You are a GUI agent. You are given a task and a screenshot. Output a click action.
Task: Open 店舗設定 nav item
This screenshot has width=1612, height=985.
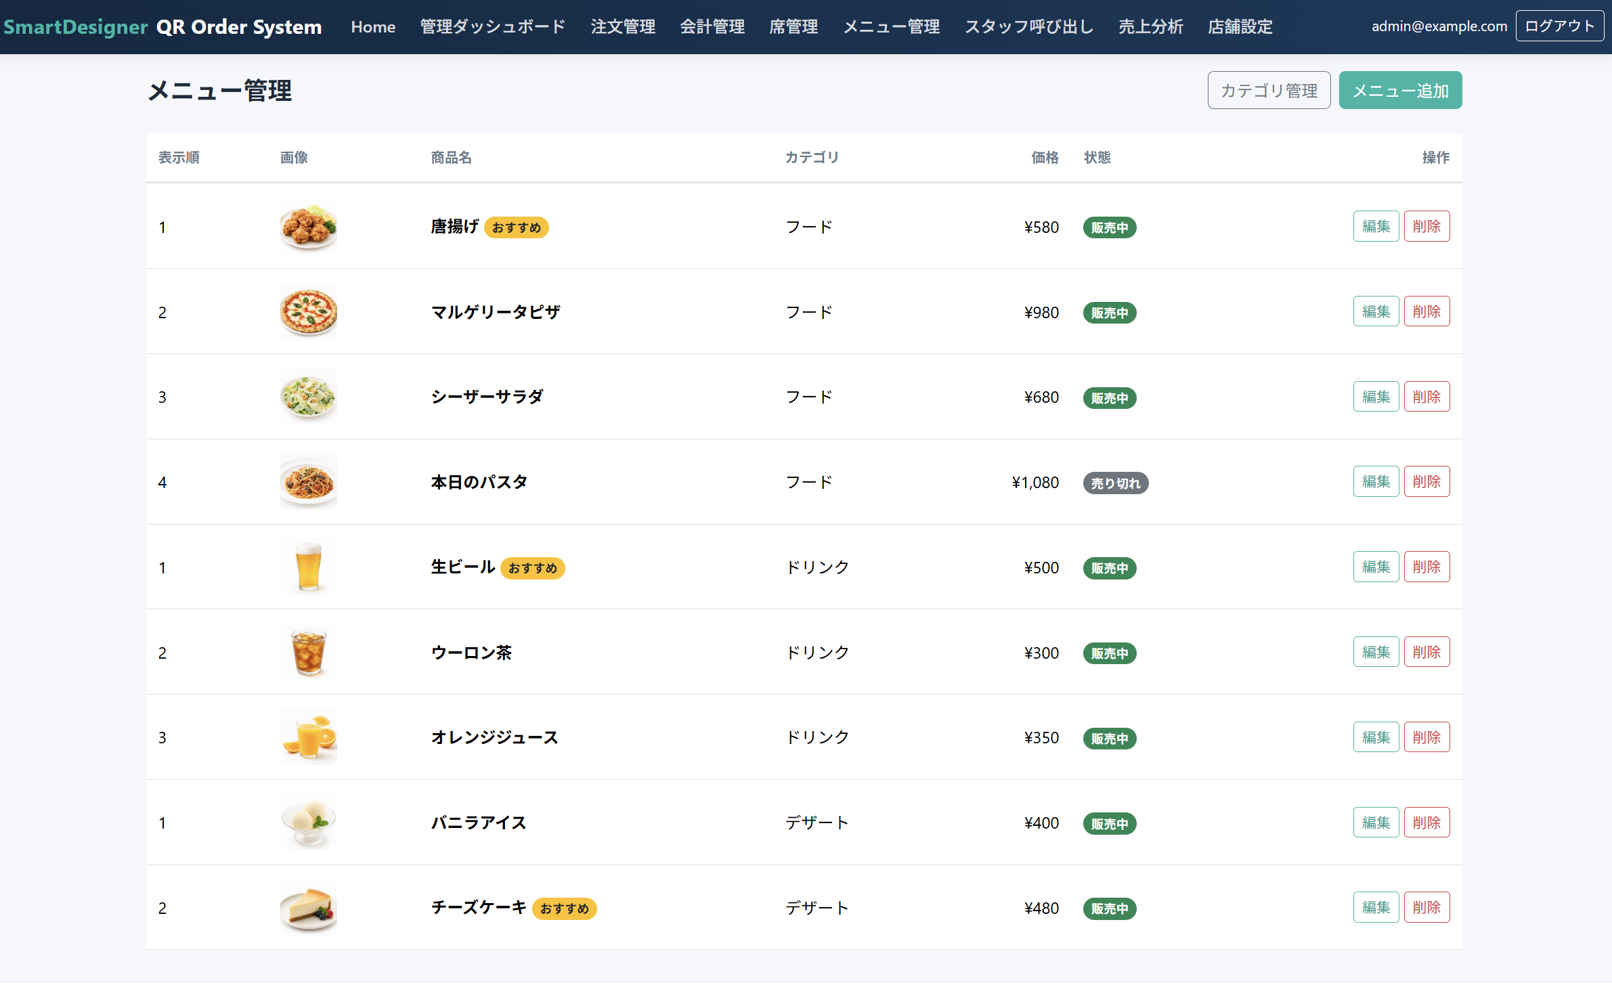[1240, 26]
